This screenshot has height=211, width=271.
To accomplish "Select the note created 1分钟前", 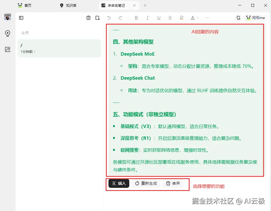I will pos(59,48).
